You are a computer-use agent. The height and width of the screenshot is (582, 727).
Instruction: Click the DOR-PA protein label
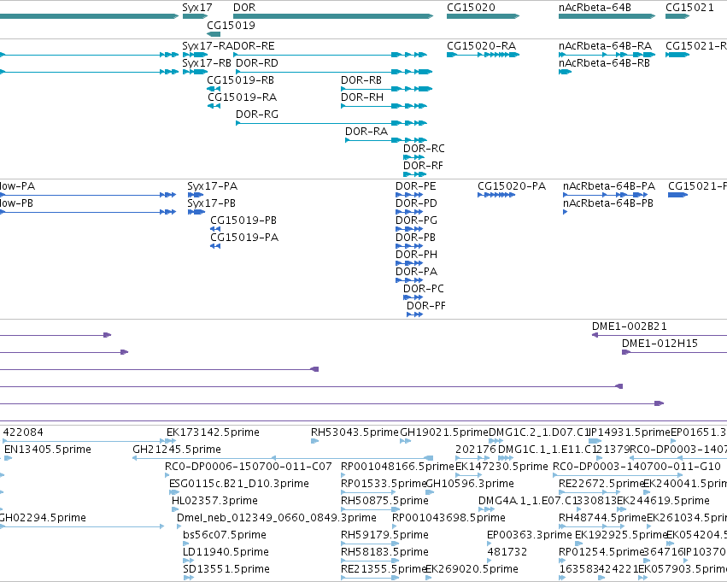click(416, 273)
